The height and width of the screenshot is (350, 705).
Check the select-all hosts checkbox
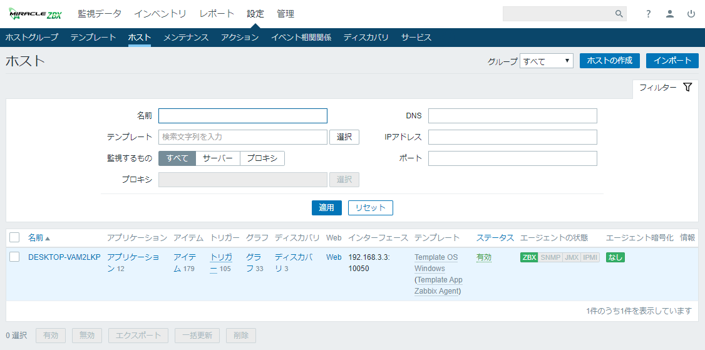tap(14, 237)
